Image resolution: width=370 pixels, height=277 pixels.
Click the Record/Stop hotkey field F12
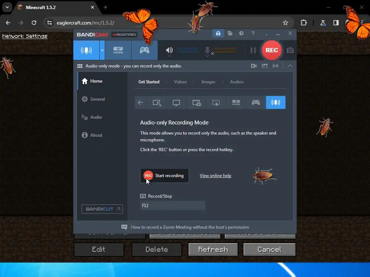172,205
